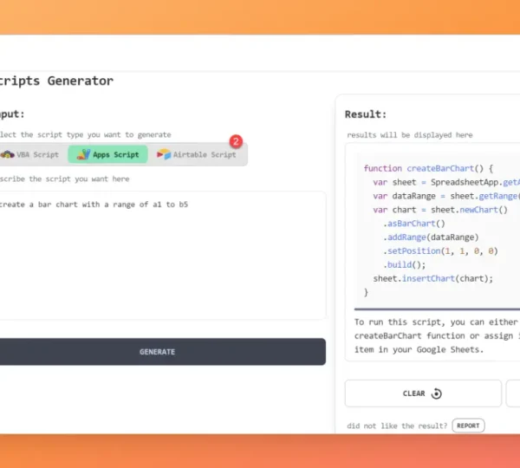Click the VBA Script icon

(x=7, y=154)
